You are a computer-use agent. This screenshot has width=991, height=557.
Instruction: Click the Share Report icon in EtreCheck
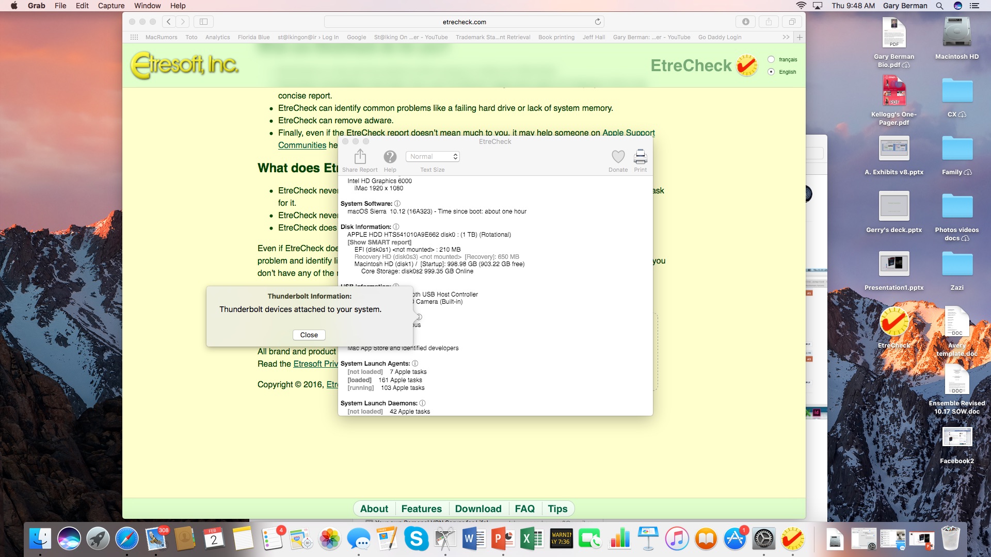[360, 156]
